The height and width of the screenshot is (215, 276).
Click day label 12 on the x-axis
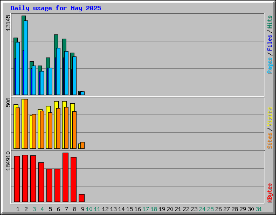[x=105, y=209]
